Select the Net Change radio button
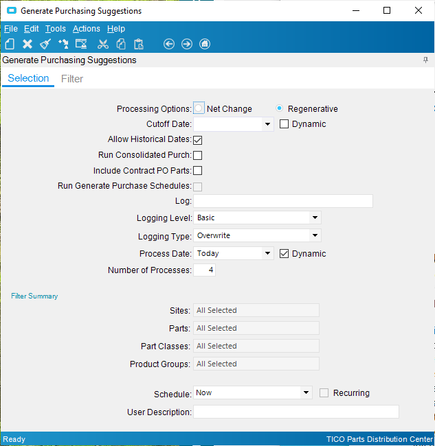435x446 pixels. click(x=199, y=108)
